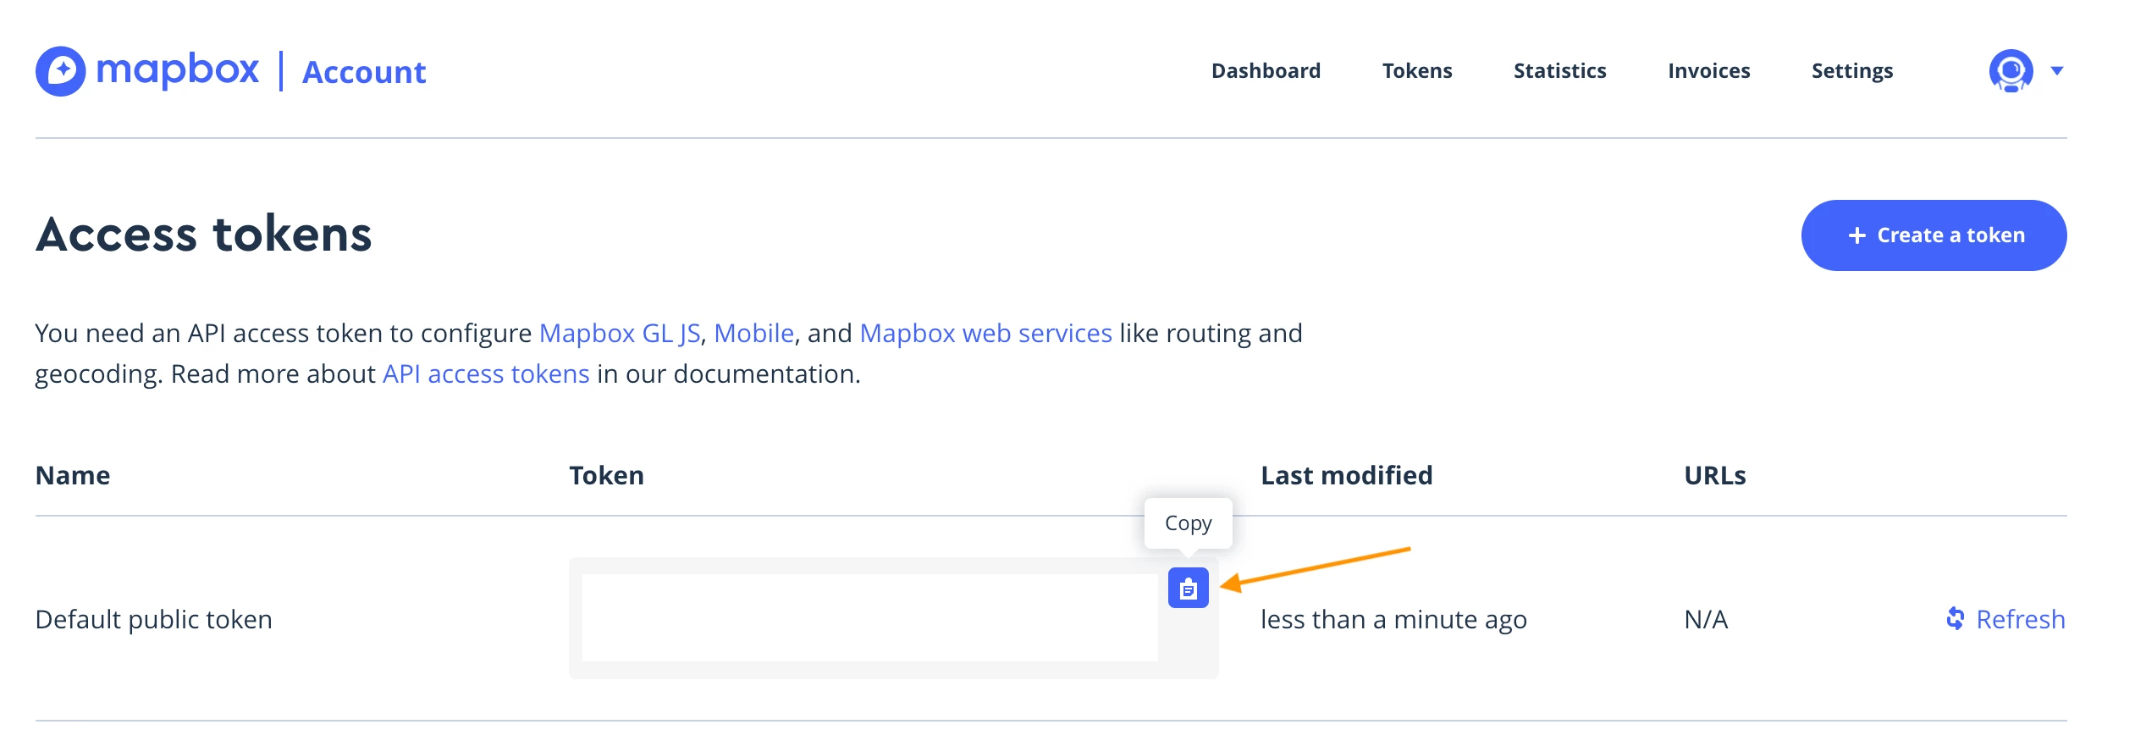Click the plus icon in Create a token
The image size is (2135, 752).
click(x=1856, y=235)
